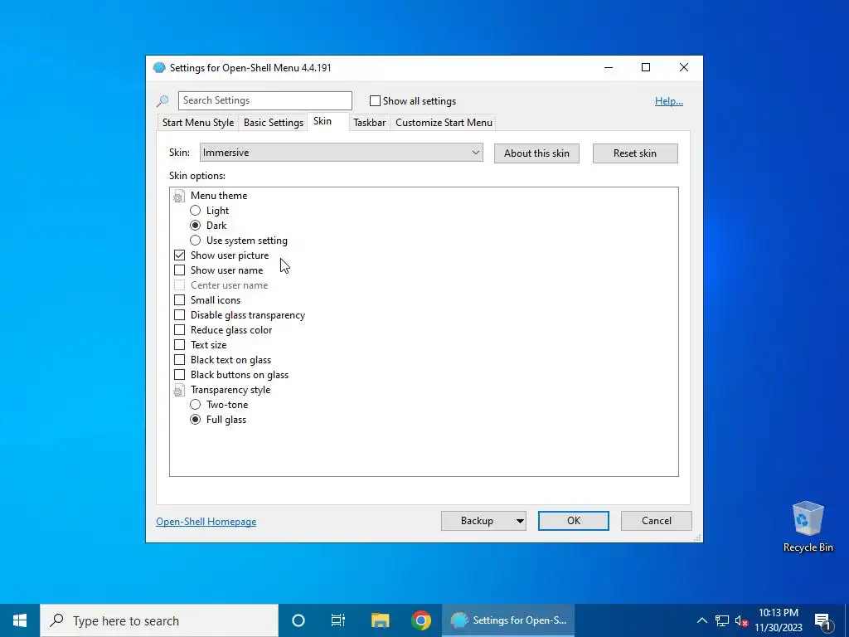The image size is (849, 637).
Task: Click the taskbar clock and date
Action: (778, 620)
